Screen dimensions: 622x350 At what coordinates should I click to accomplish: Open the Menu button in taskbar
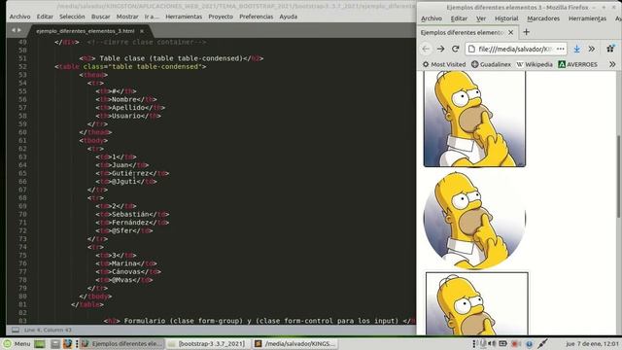[x=17, y=343]
